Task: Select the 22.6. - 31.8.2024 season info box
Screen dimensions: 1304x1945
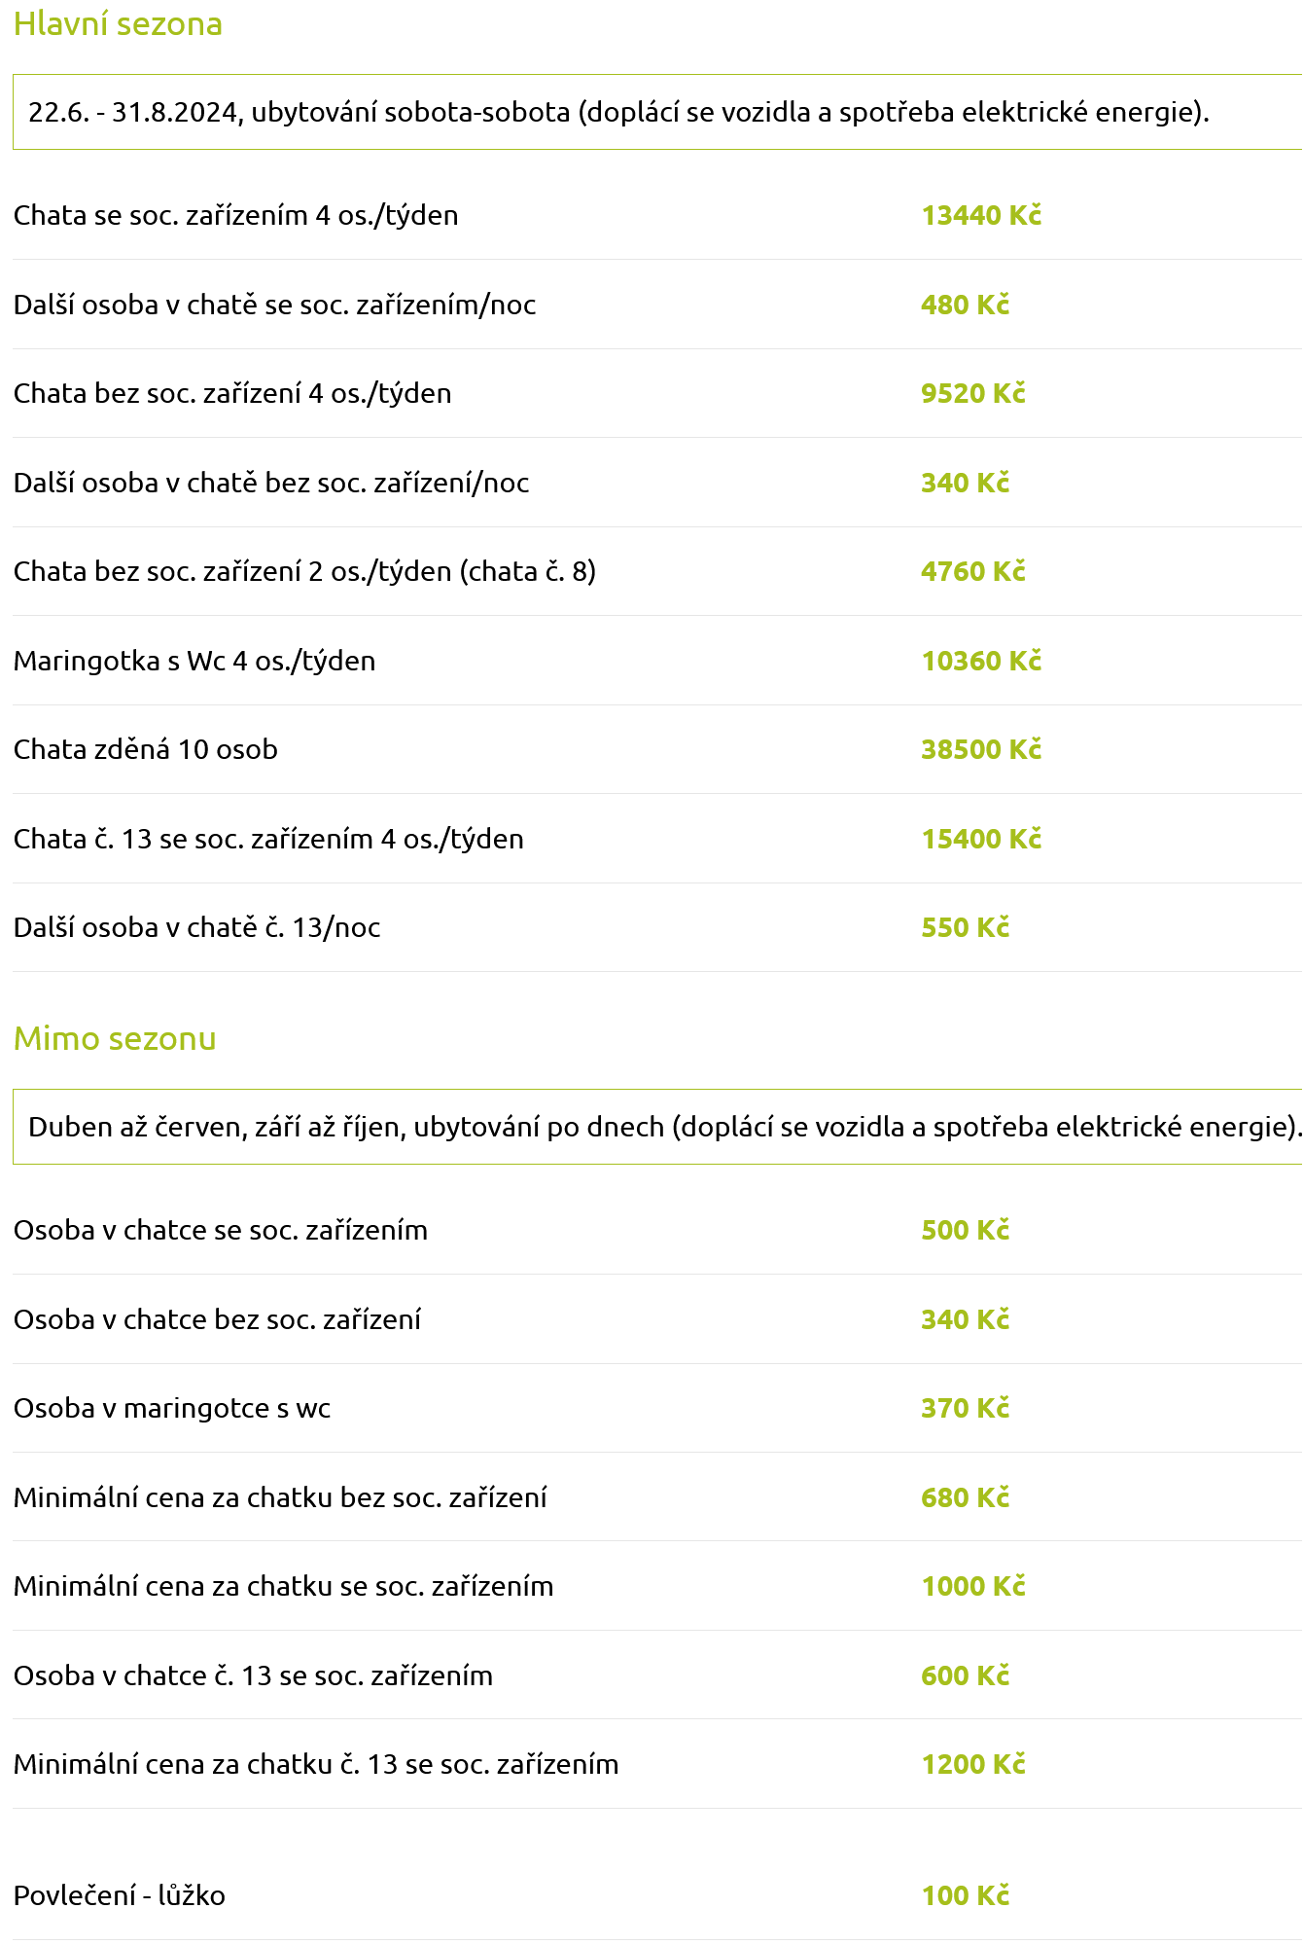Action: [657, 112]
